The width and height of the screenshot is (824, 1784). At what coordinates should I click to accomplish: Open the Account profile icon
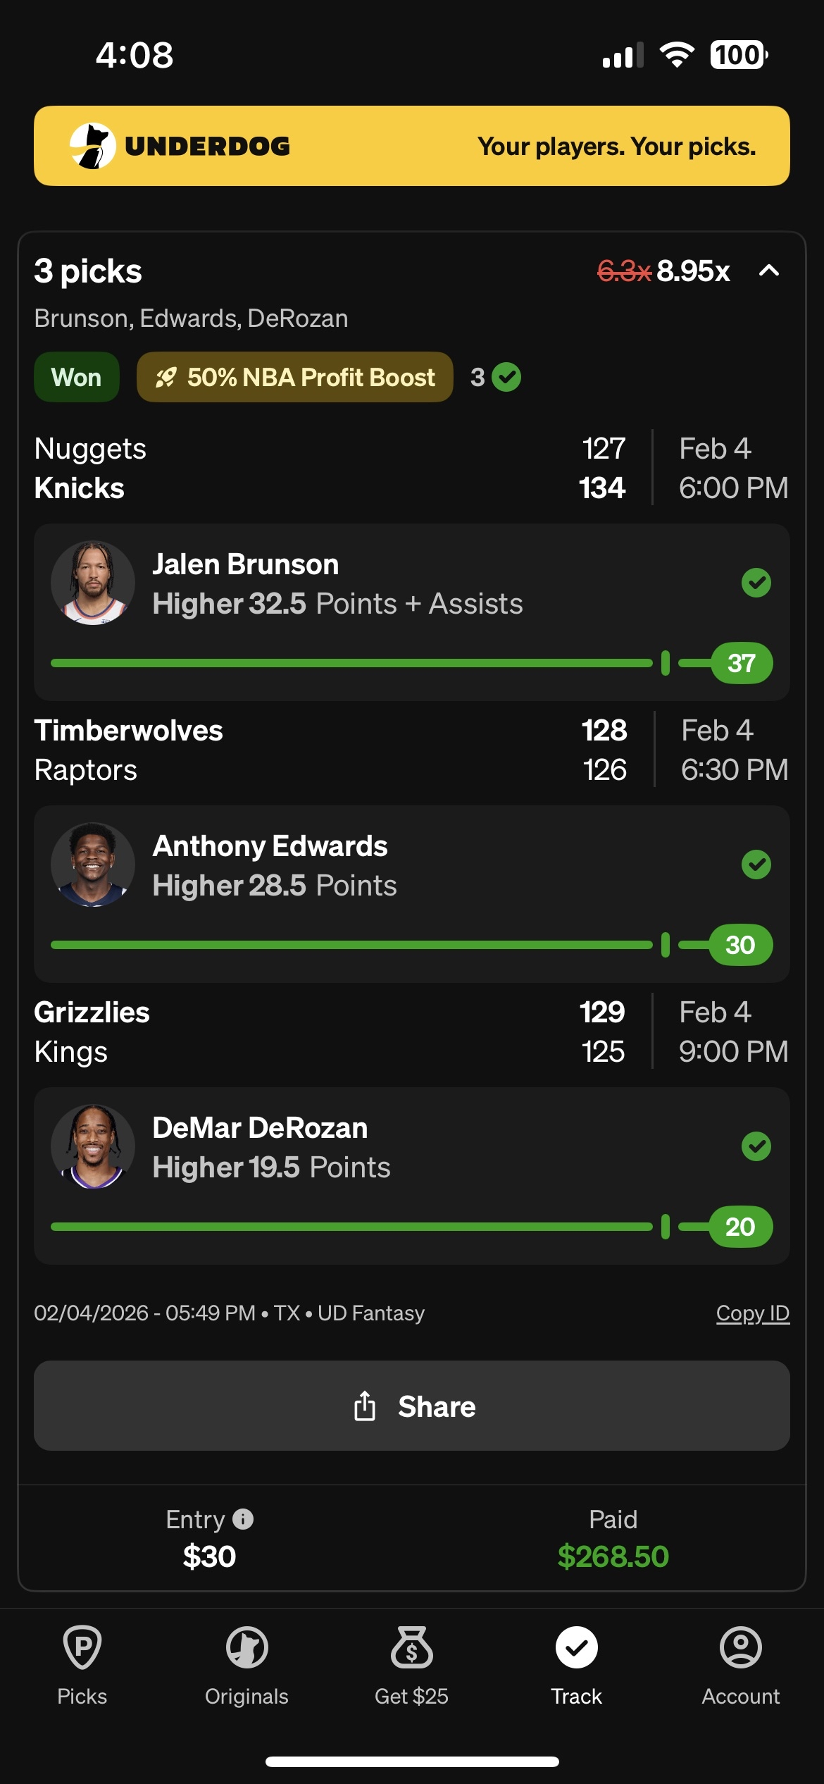[x=741, y=1647]
